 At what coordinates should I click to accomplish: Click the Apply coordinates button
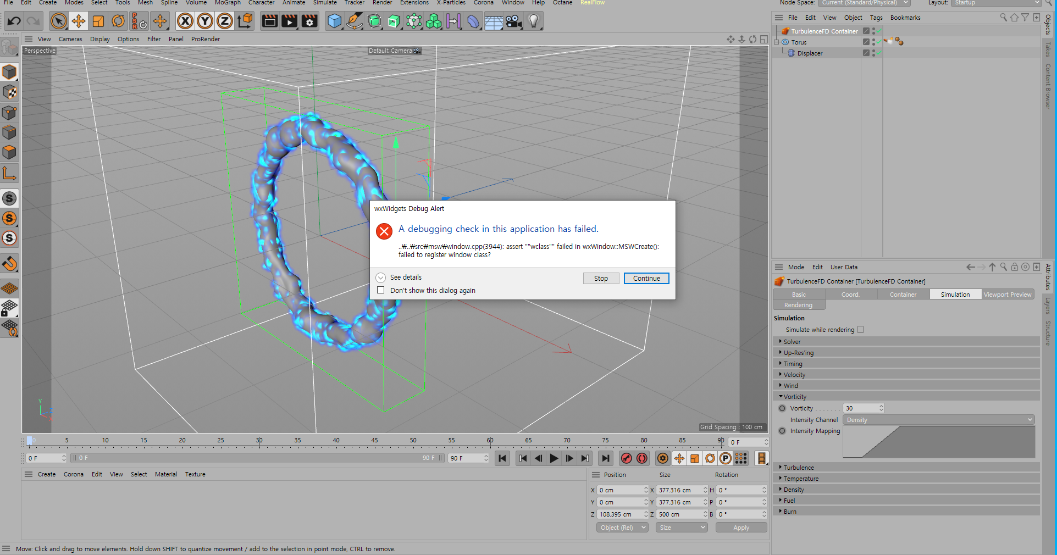(741, 528)
